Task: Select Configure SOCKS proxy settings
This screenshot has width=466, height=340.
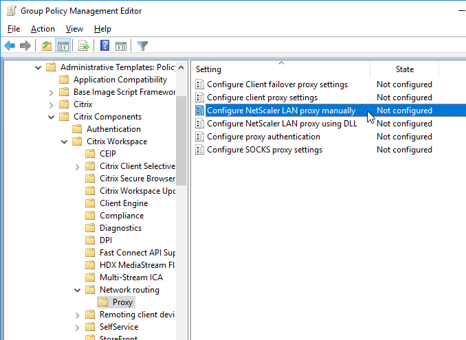Action: pyautogui.click(x=265, y=150)
